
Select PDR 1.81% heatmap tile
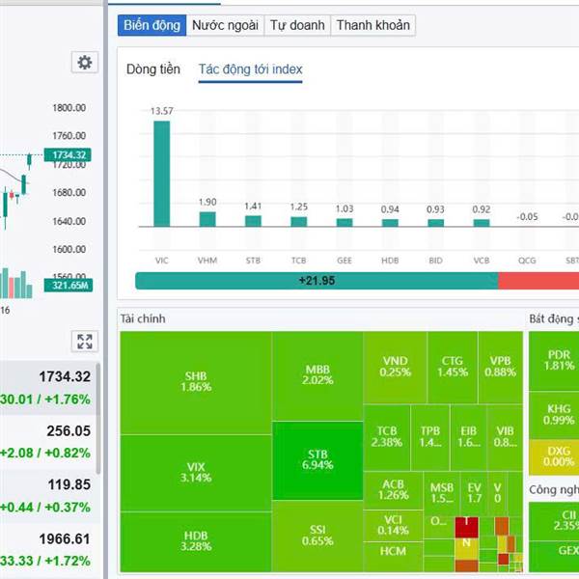(x=554, y=361)
